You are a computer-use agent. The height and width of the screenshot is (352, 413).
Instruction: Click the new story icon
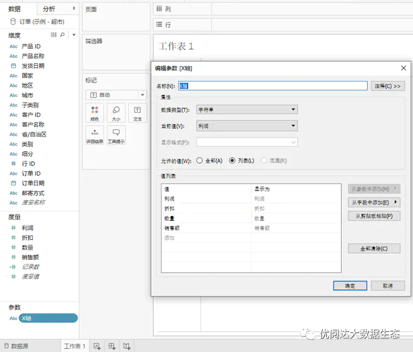coord(127,346)
